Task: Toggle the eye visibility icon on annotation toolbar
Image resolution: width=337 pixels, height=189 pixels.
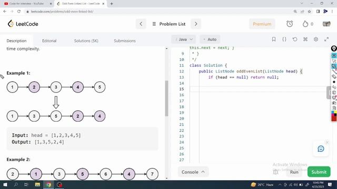Action: 334,56
